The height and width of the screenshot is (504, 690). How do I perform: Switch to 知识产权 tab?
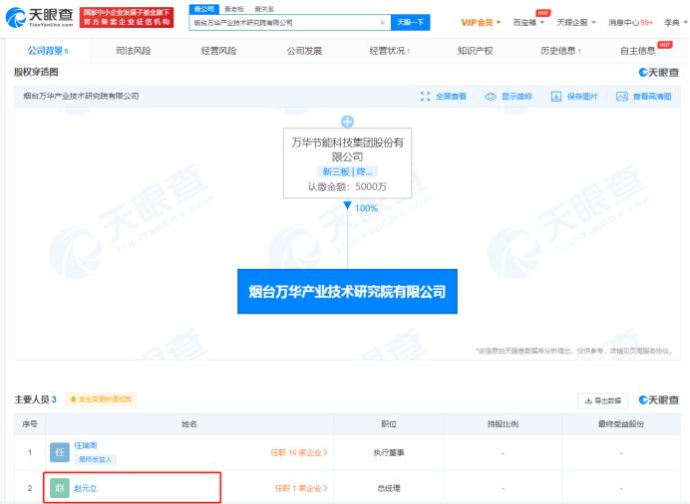[475, 51]
